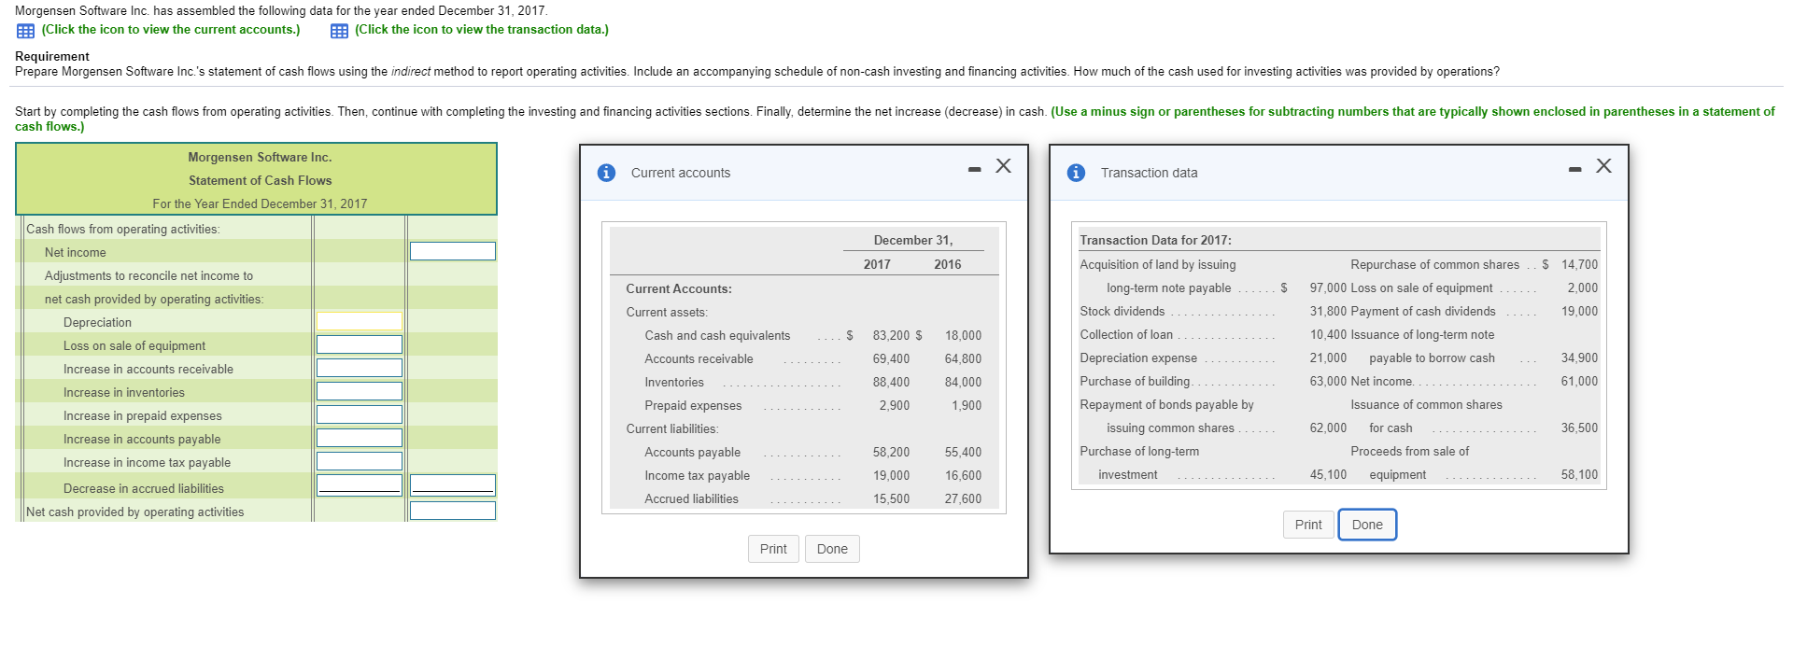The height and width of the screenshot is (659, 1793).
Task: Click Collection of loan value 10,400
Action: tap(1328, 334)
